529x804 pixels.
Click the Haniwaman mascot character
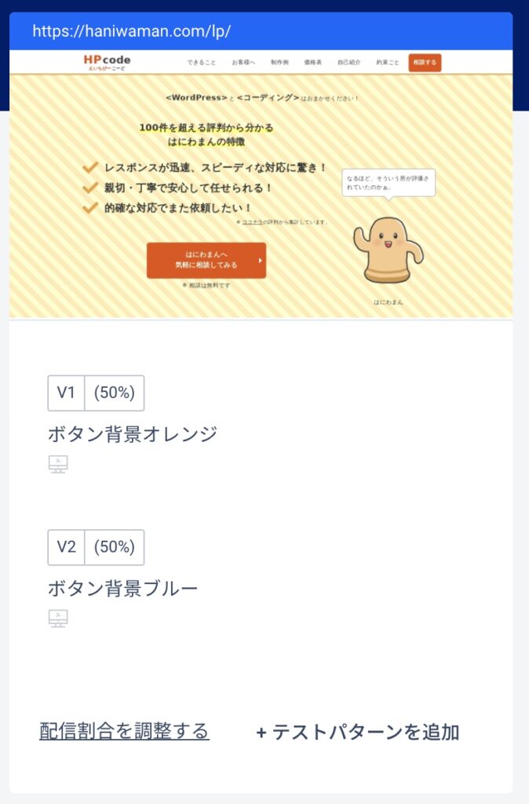tap(387, 250)
